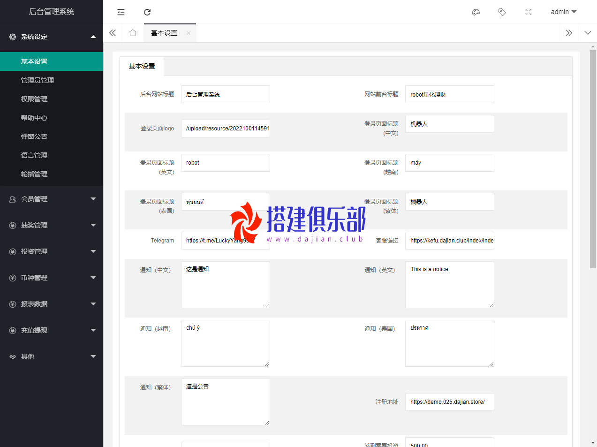Open 帮助中心 in sidebar

tap(52, 118)
